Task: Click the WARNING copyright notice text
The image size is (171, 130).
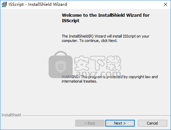Action: click(110, 79)
